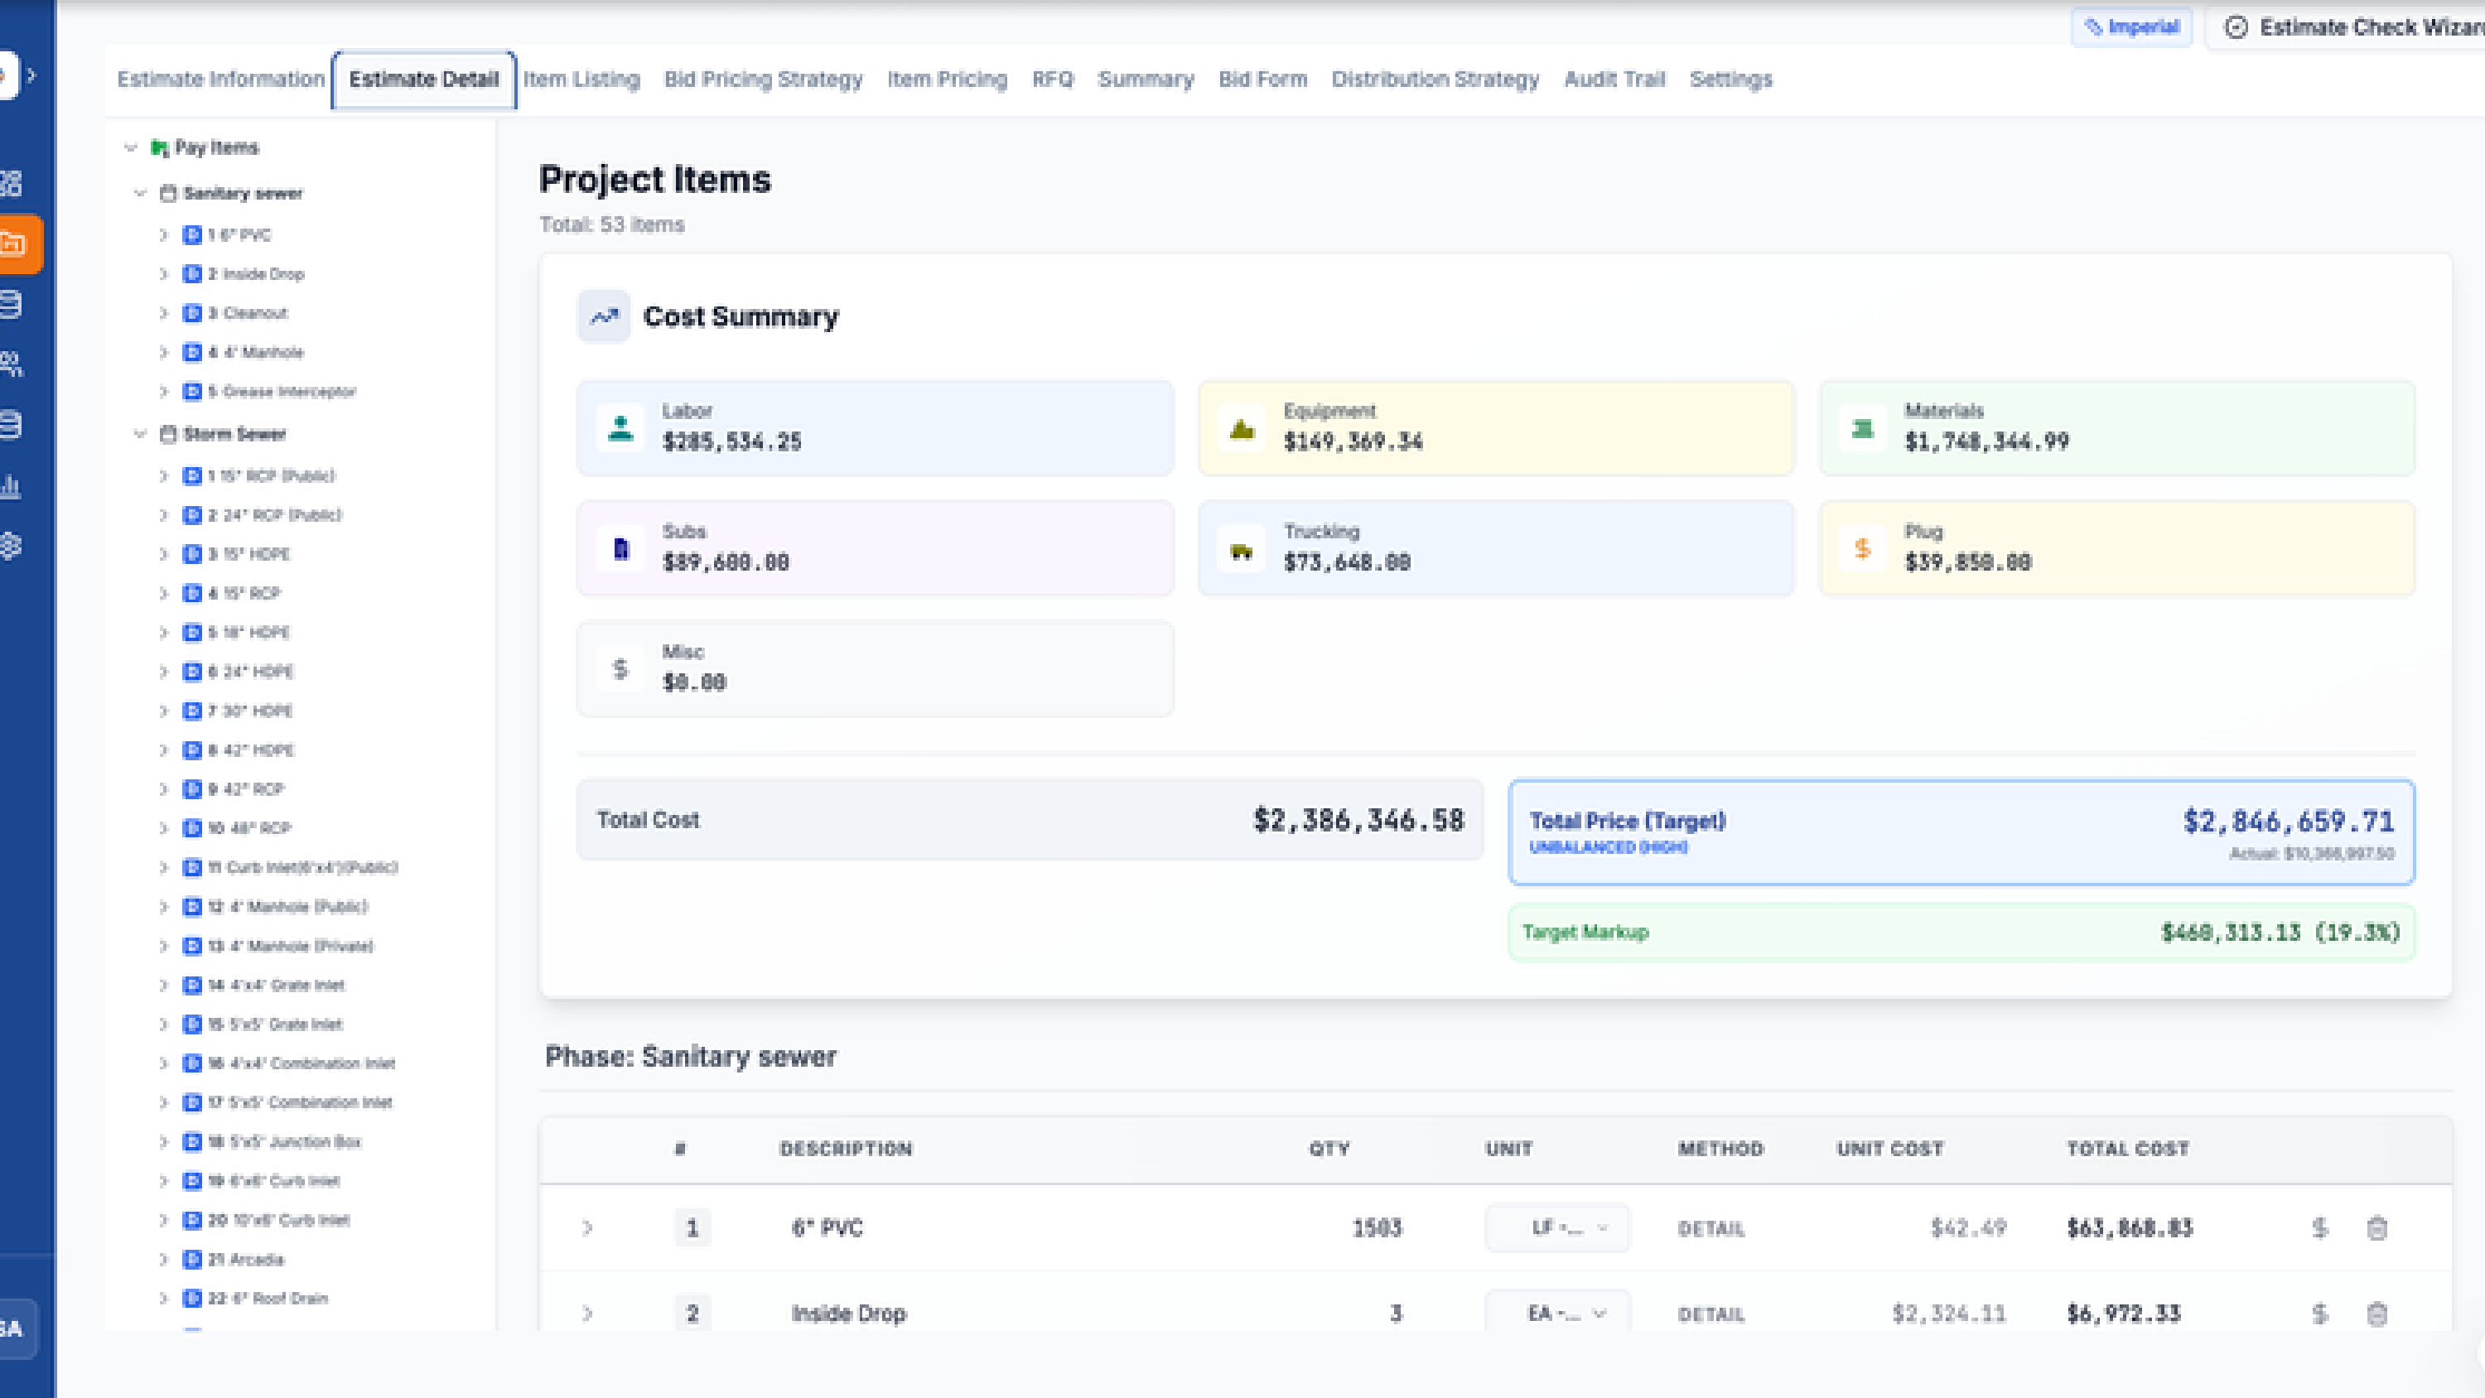The image size is (2485, 1398).
Task: Click dollar icon in 6" PVC row
Action: pos(2320,1228)
